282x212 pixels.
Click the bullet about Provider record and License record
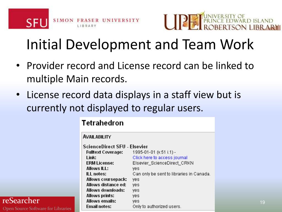click(x=140, y=72)
